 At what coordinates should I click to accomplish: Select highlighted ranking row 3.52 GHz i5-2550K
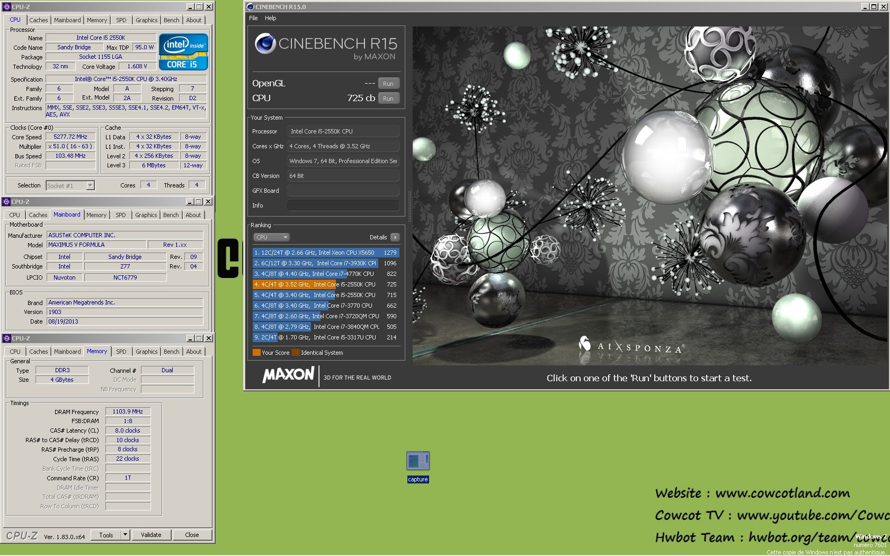coord(326,284)
